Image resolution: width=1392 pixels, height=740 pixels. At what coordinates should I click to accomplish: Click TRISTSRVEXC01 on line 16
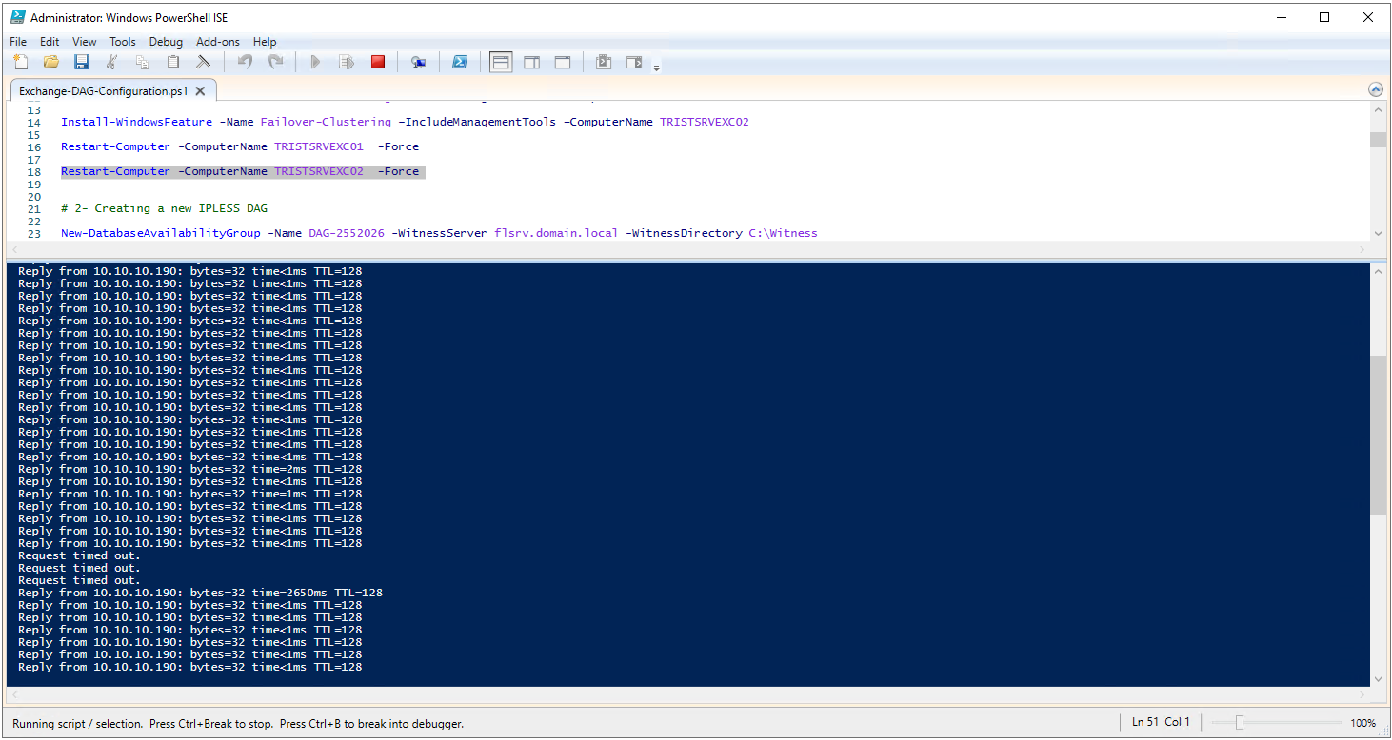319,146
